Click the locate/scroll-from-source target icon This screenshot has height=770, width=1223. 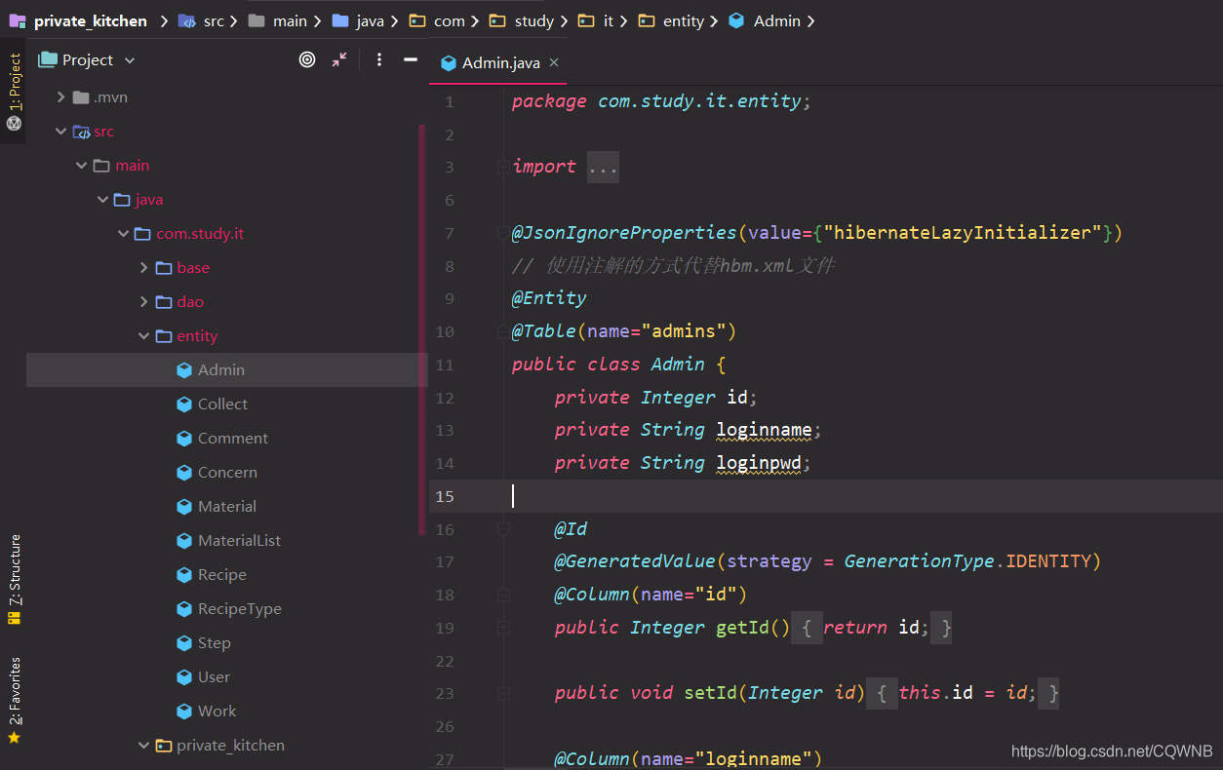(307, 59)
